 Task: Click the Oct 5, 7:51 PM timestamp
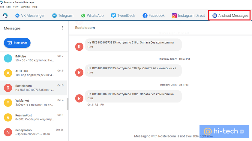tap(96, 105)
